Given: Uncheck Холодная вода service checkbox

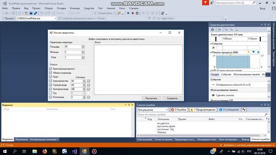Looking at the screenshot, I should pyautogui.click(x=50, y=89).
